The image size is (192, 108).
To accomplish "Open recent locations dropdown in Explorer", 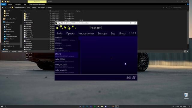I will [8, 7].
